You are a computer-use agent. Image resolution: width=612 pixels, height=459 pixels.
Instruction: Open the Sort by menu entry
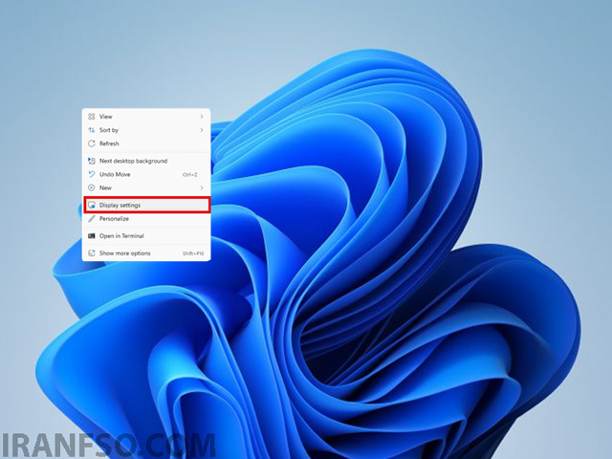pos(146,130)
